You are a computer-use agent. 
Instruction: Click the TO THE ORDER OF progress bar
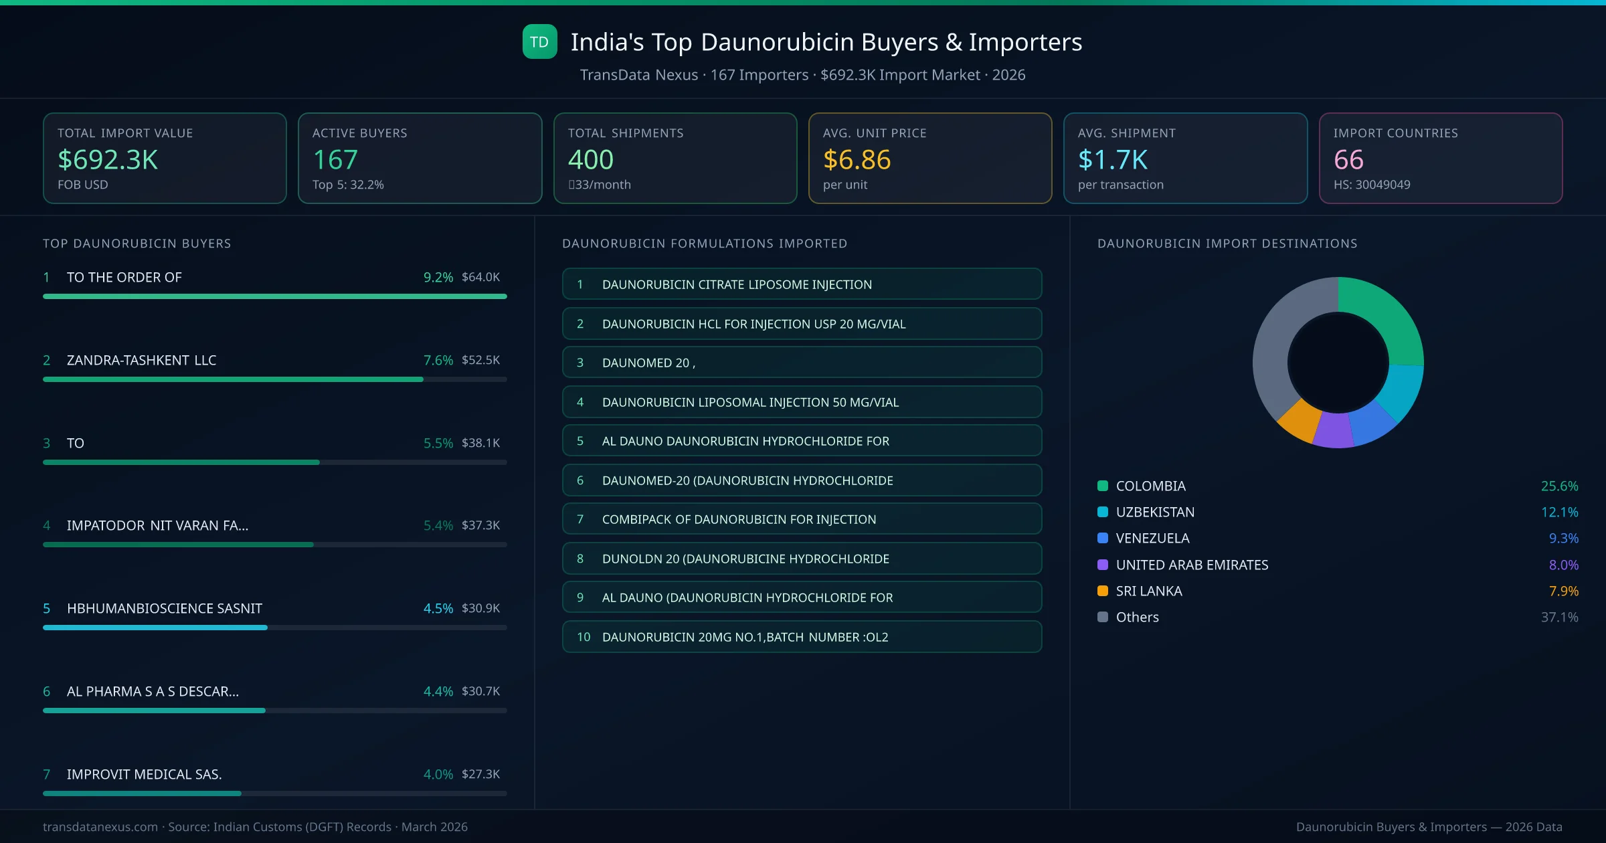click(274, 296)
